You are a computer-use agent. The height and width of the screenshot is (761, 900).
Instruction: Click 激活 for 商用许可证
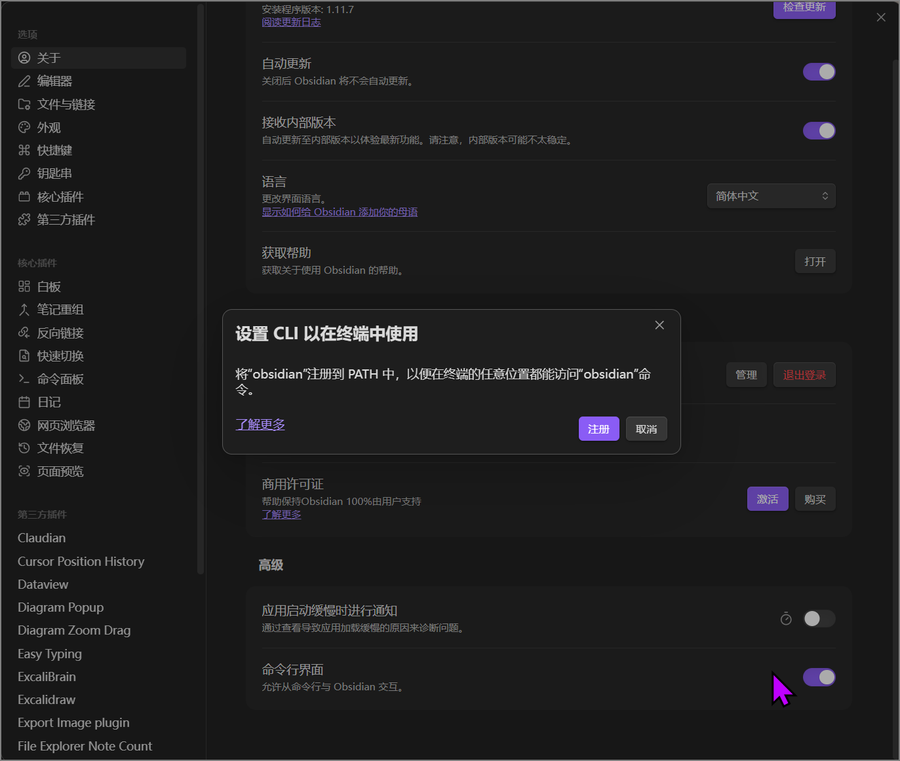(x=768, y=499)
